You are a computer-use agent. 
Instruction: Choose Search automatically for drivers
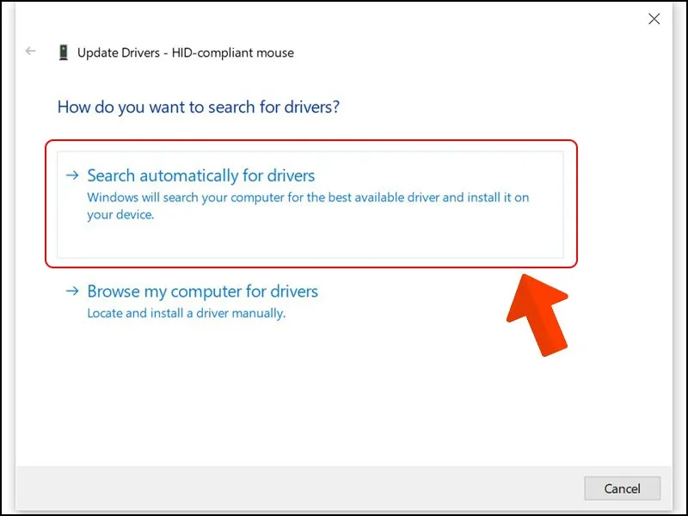(x=200, y=175)
